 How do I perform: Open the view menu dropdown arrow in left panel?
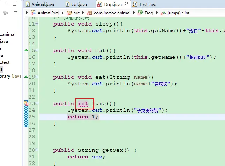tap(16, 12)
